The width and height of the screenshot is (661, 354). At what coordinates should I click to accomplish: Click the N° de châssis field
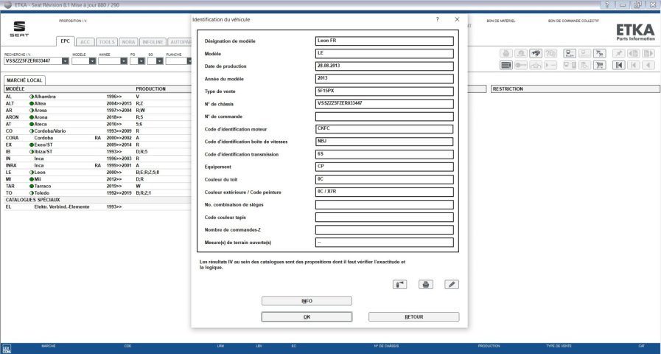385,104
